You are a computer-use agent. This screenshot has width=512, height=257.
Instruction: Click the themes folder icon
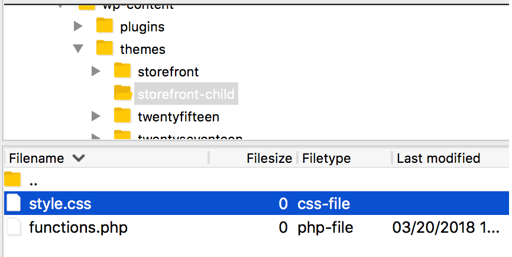tap(105, 49)
